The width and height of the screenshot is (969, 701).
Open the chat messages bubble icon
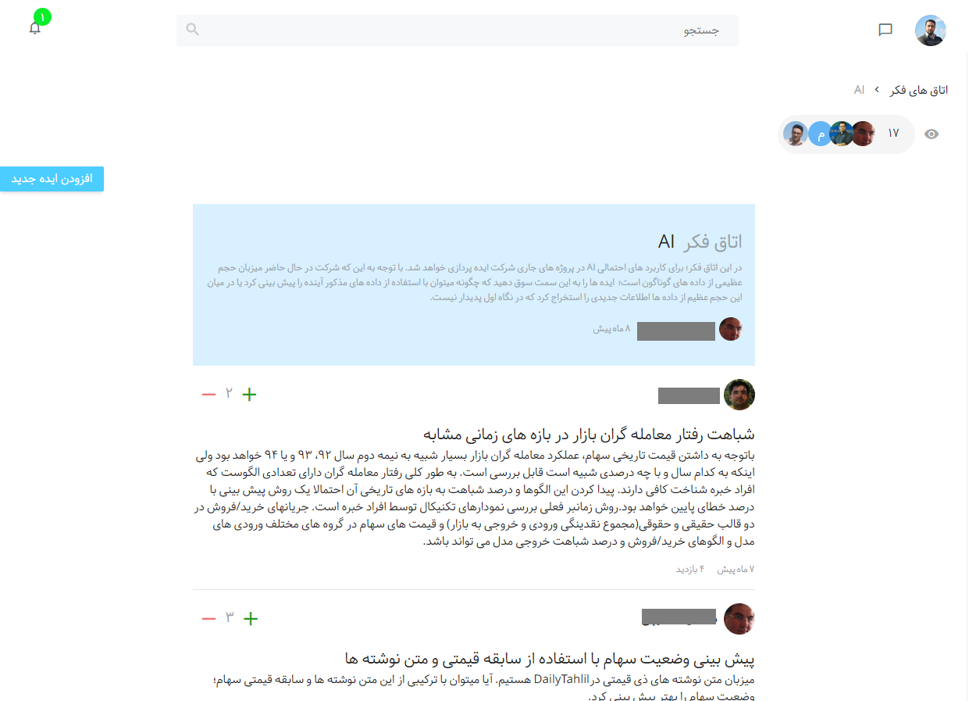tap(885, 30)
